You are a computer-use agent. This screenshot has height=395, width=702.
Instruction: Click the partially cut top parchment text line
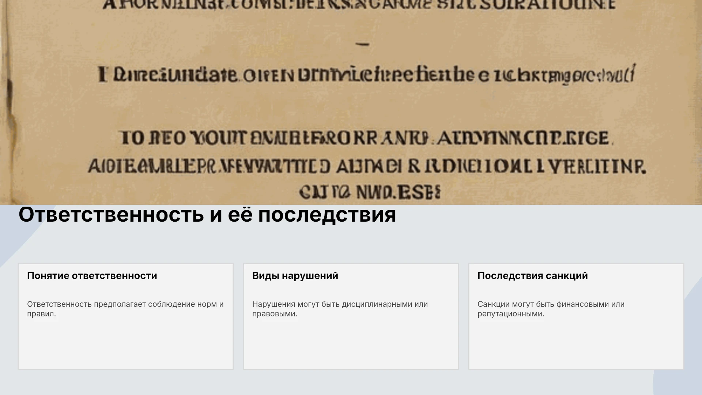359,4
